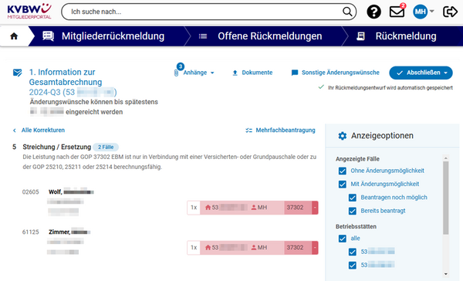463x281 pixels.
Task: Click the minus button on Wolf's 37302 entry
Action: tap(315, 208)
